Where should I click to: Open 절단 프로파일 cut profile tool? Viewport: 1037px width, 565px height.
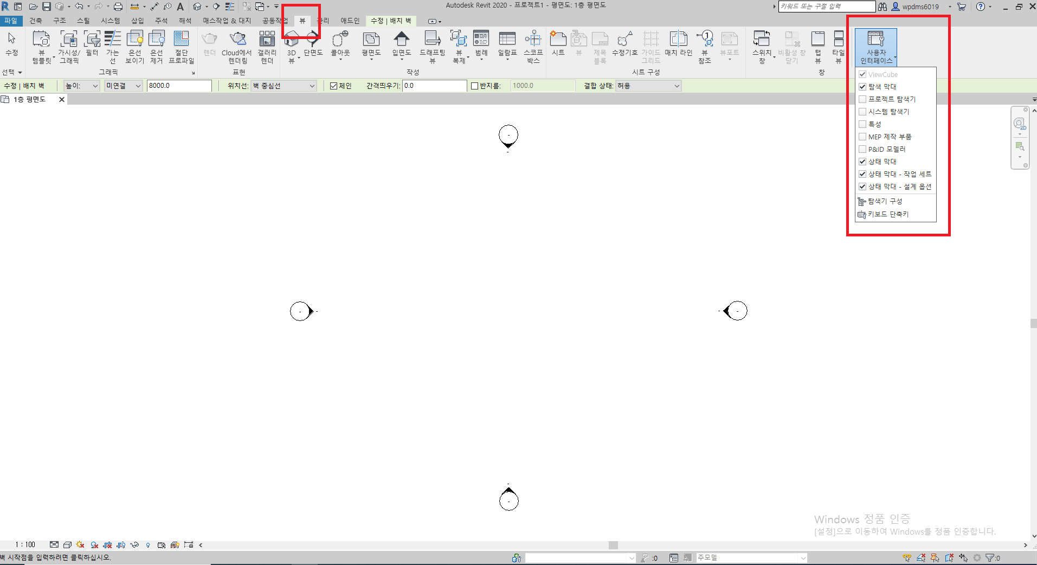(x=181, y=48)
